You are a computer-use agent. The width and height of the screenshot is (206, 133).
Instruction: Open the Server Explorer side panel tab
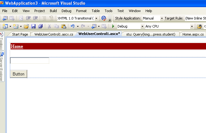2,66
